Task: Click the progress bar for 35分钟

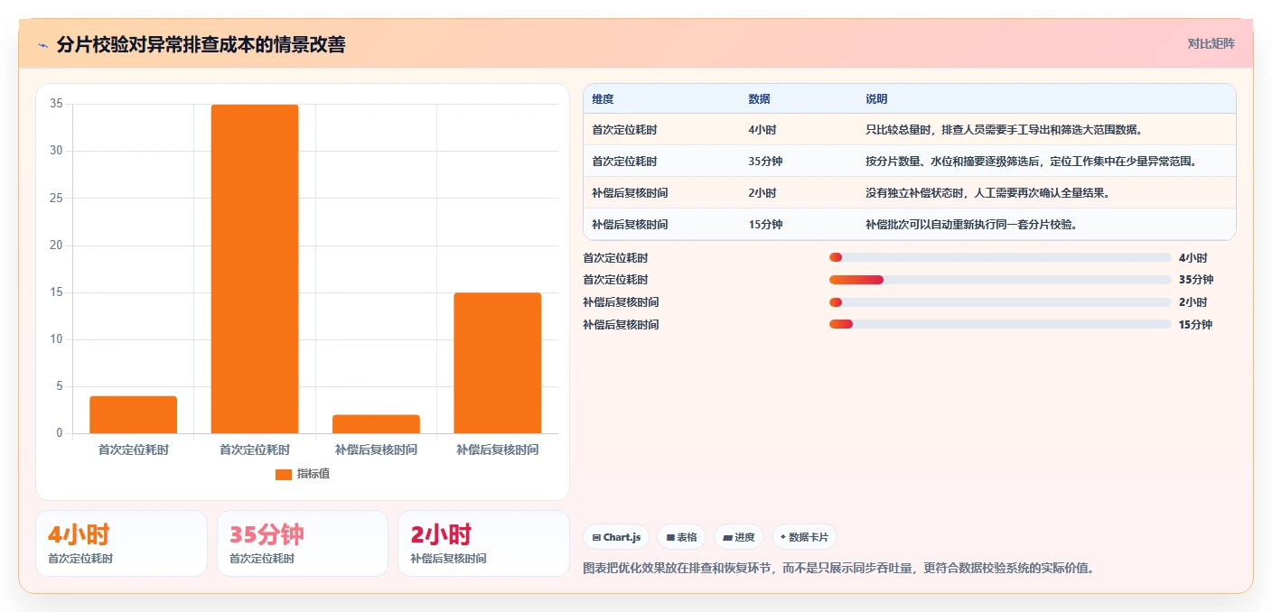Action: click(1000, 280)
